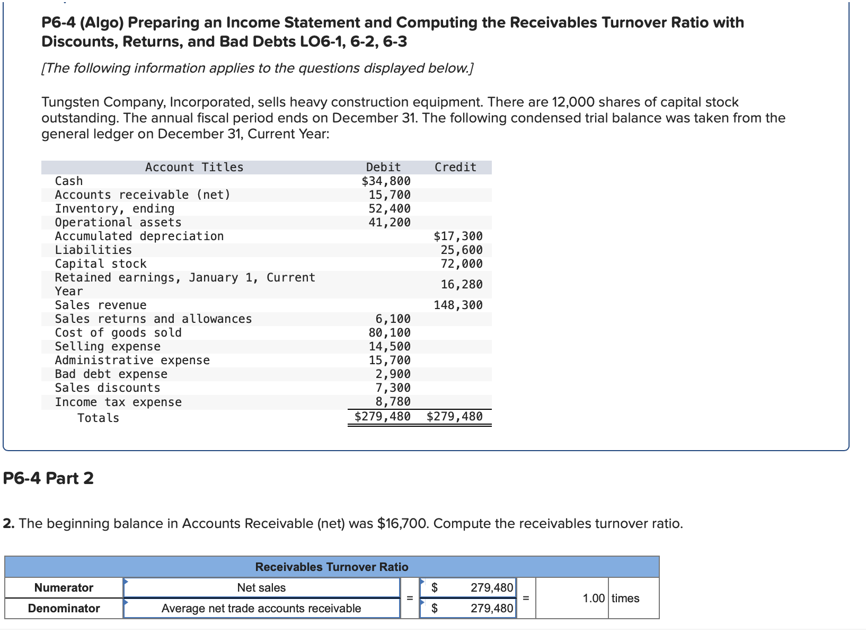Image resolution: width=866 pixels, height=633 pixels.
Task: Click the Numerator row label
Action: pos(64,587)
